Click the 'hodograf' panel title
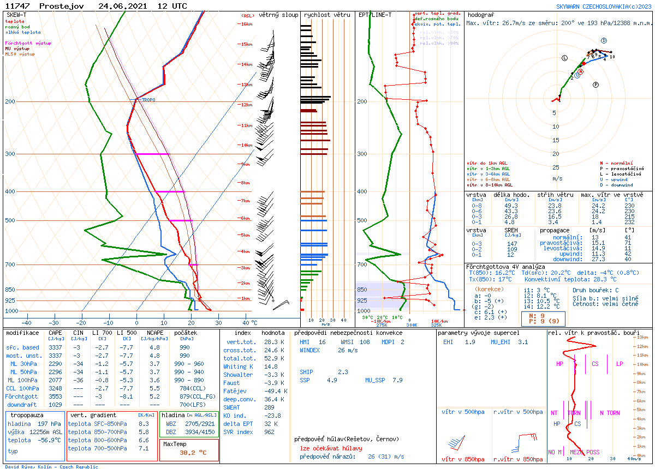655x469 pixels. tap(481, 15)
